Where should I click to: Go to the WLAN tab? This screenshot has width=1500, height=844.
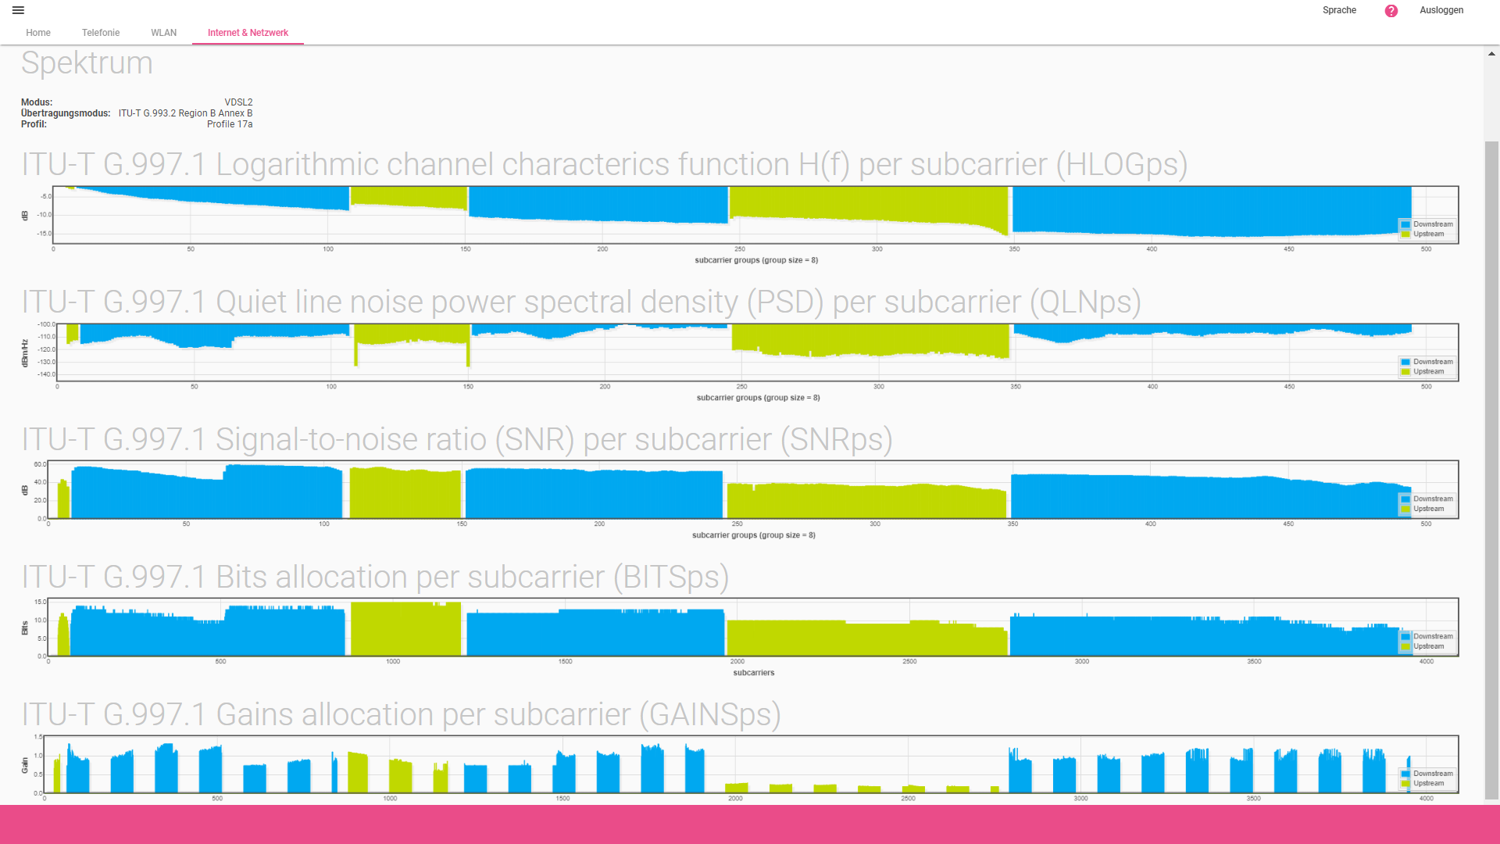click(164, 33)
